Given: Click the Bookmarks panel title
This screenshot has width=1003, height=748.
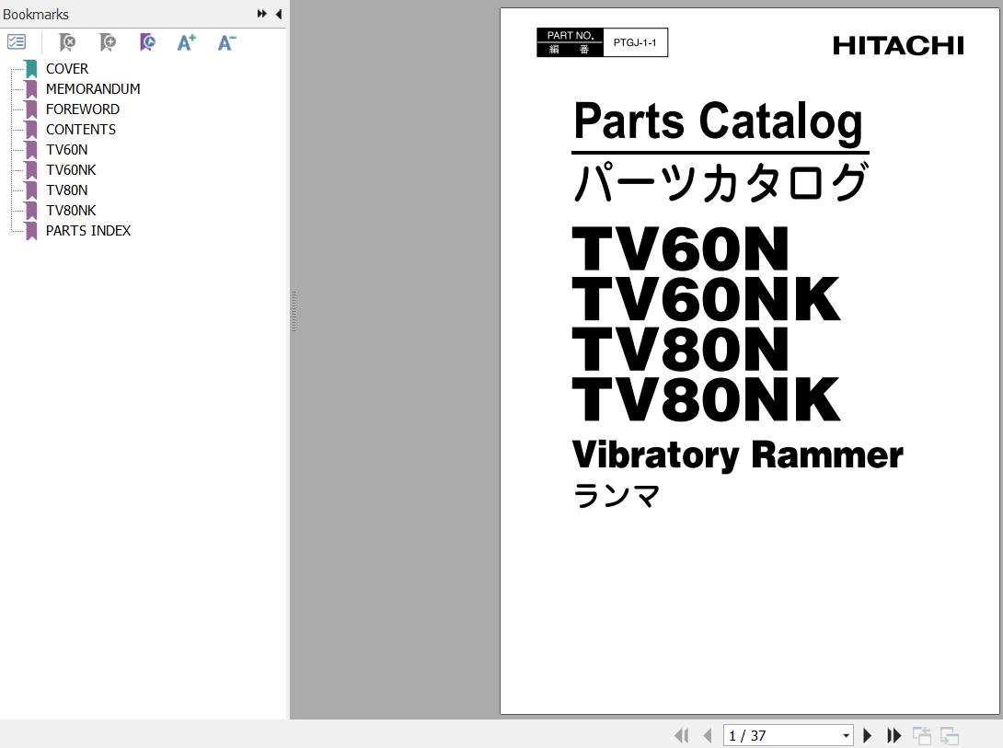Looking at the screenshot, I should tap(36, 14).
